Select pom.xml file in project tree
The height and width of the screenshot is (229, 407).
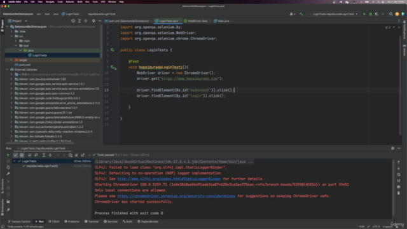pos(23,65)
